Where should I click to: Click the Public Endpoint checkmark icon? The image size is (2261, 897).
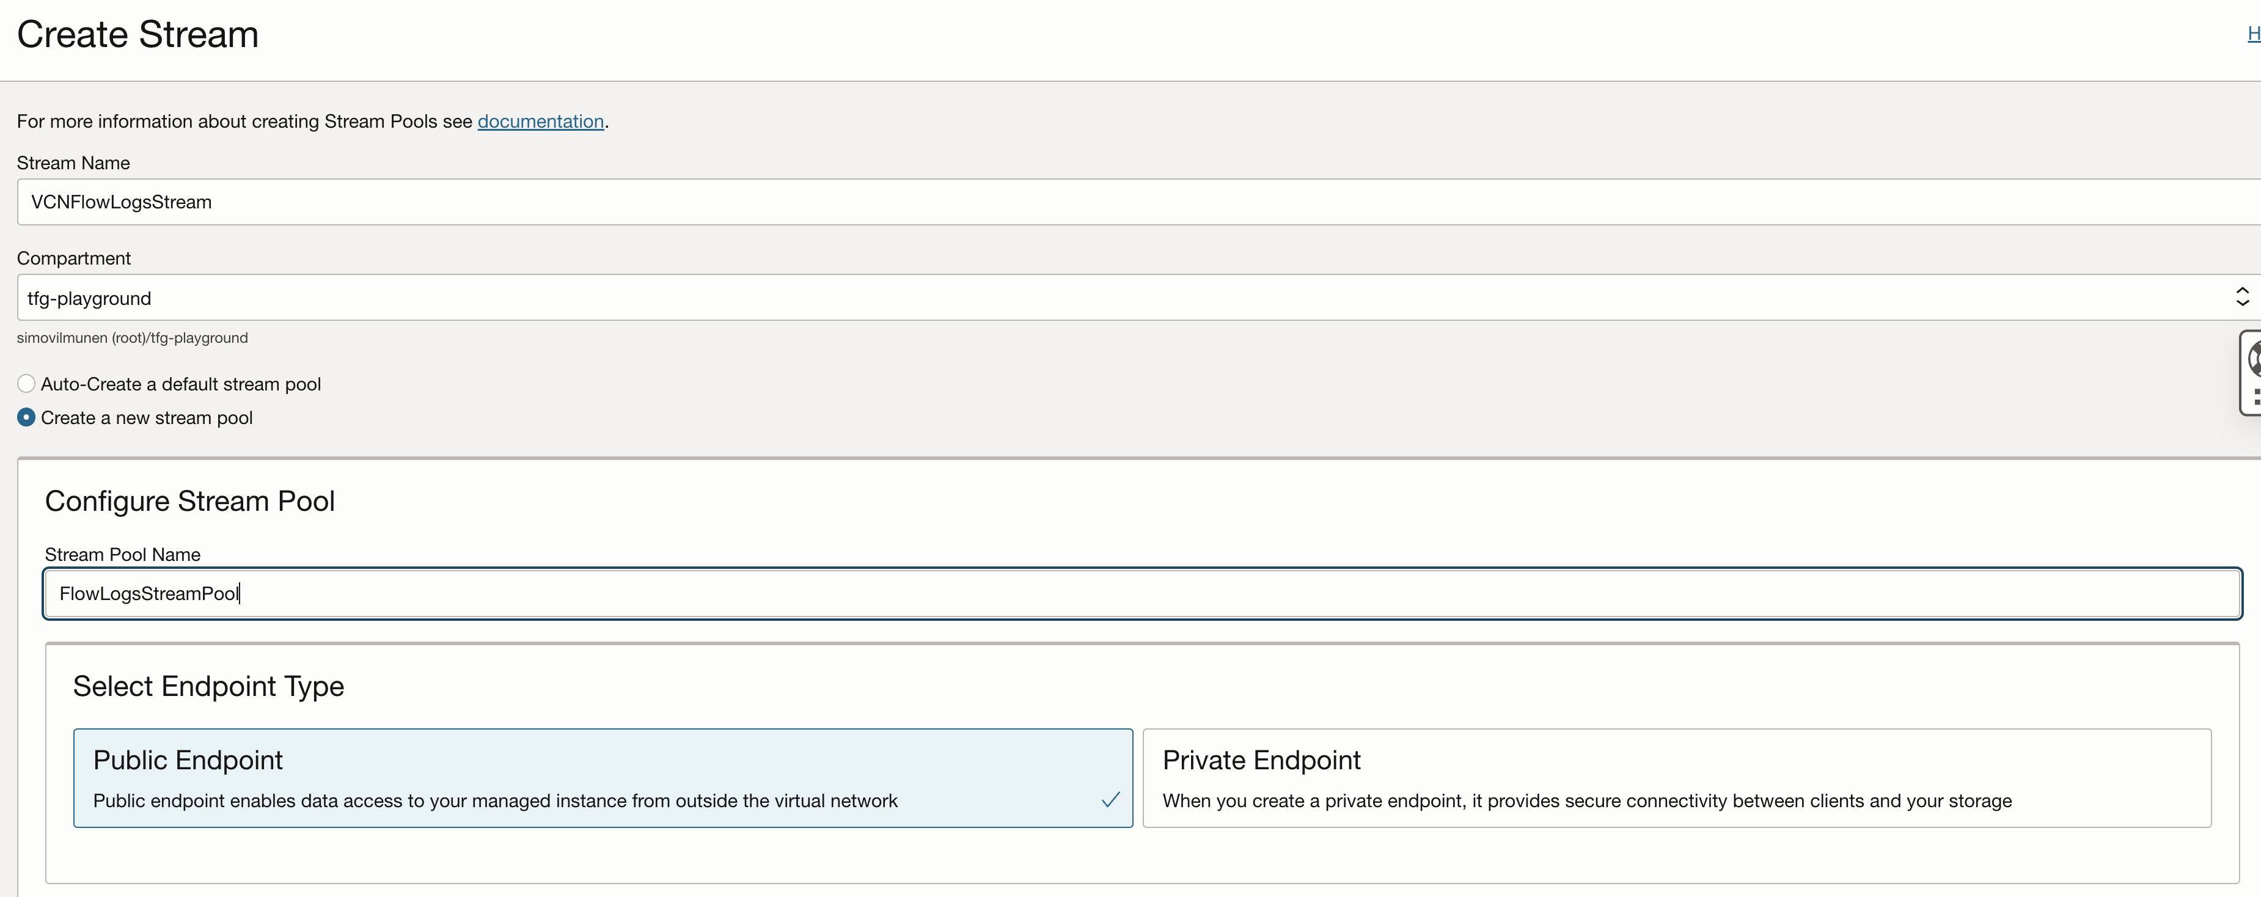[1110, 800]
